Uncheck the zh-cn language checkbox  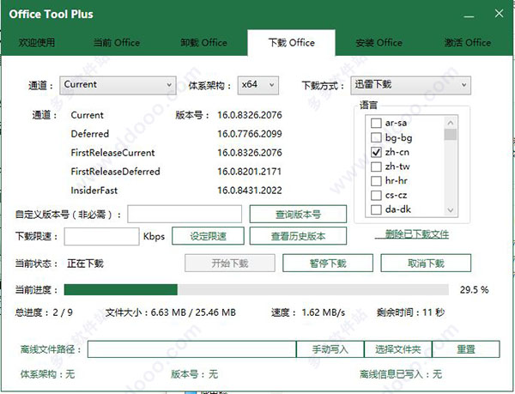coord(376,152)
